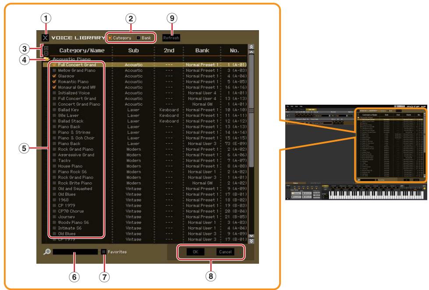Sort by Sub column header
The image size is (429, 290).
pyautogui.click(x=134, y=50)
